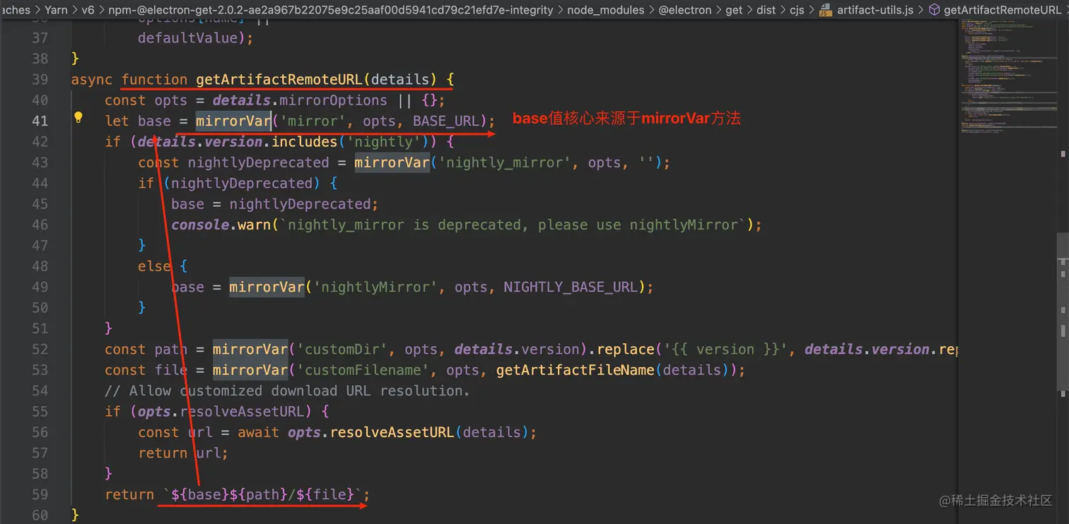
Task: Click the intention lightbulb on line 41
Action: 78,117
